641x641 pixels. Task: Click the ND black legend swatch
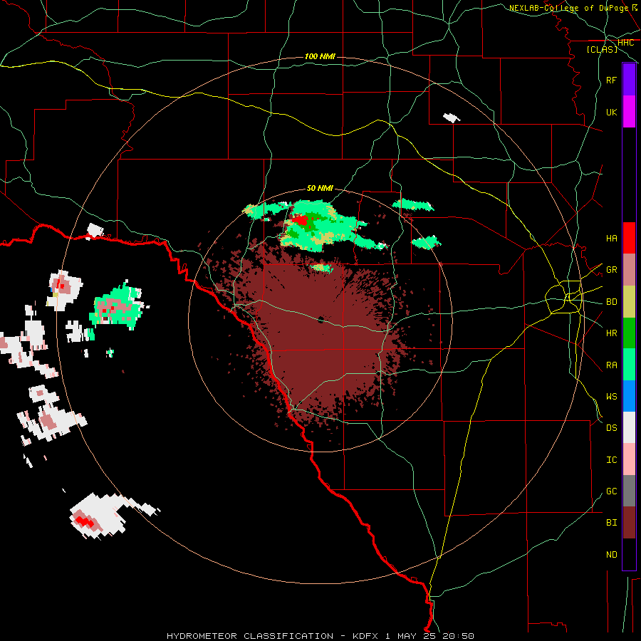(x=629, y=554)
